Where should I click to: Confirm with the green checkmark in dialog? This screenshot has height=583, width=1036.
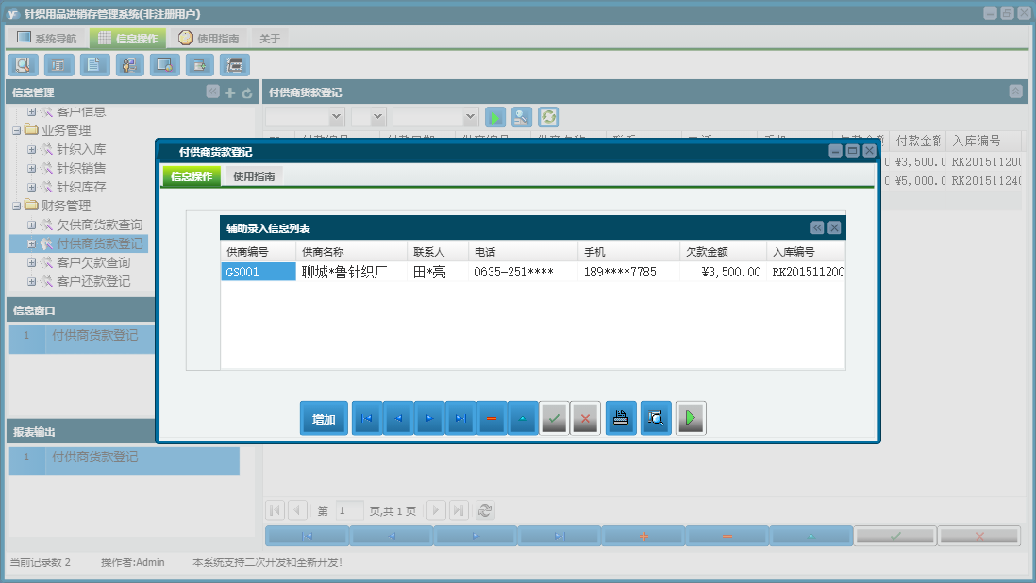[554, 418]
